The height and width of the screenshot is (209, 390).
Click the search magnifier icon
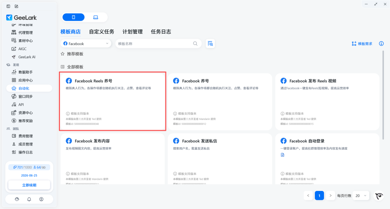(195, 43)
